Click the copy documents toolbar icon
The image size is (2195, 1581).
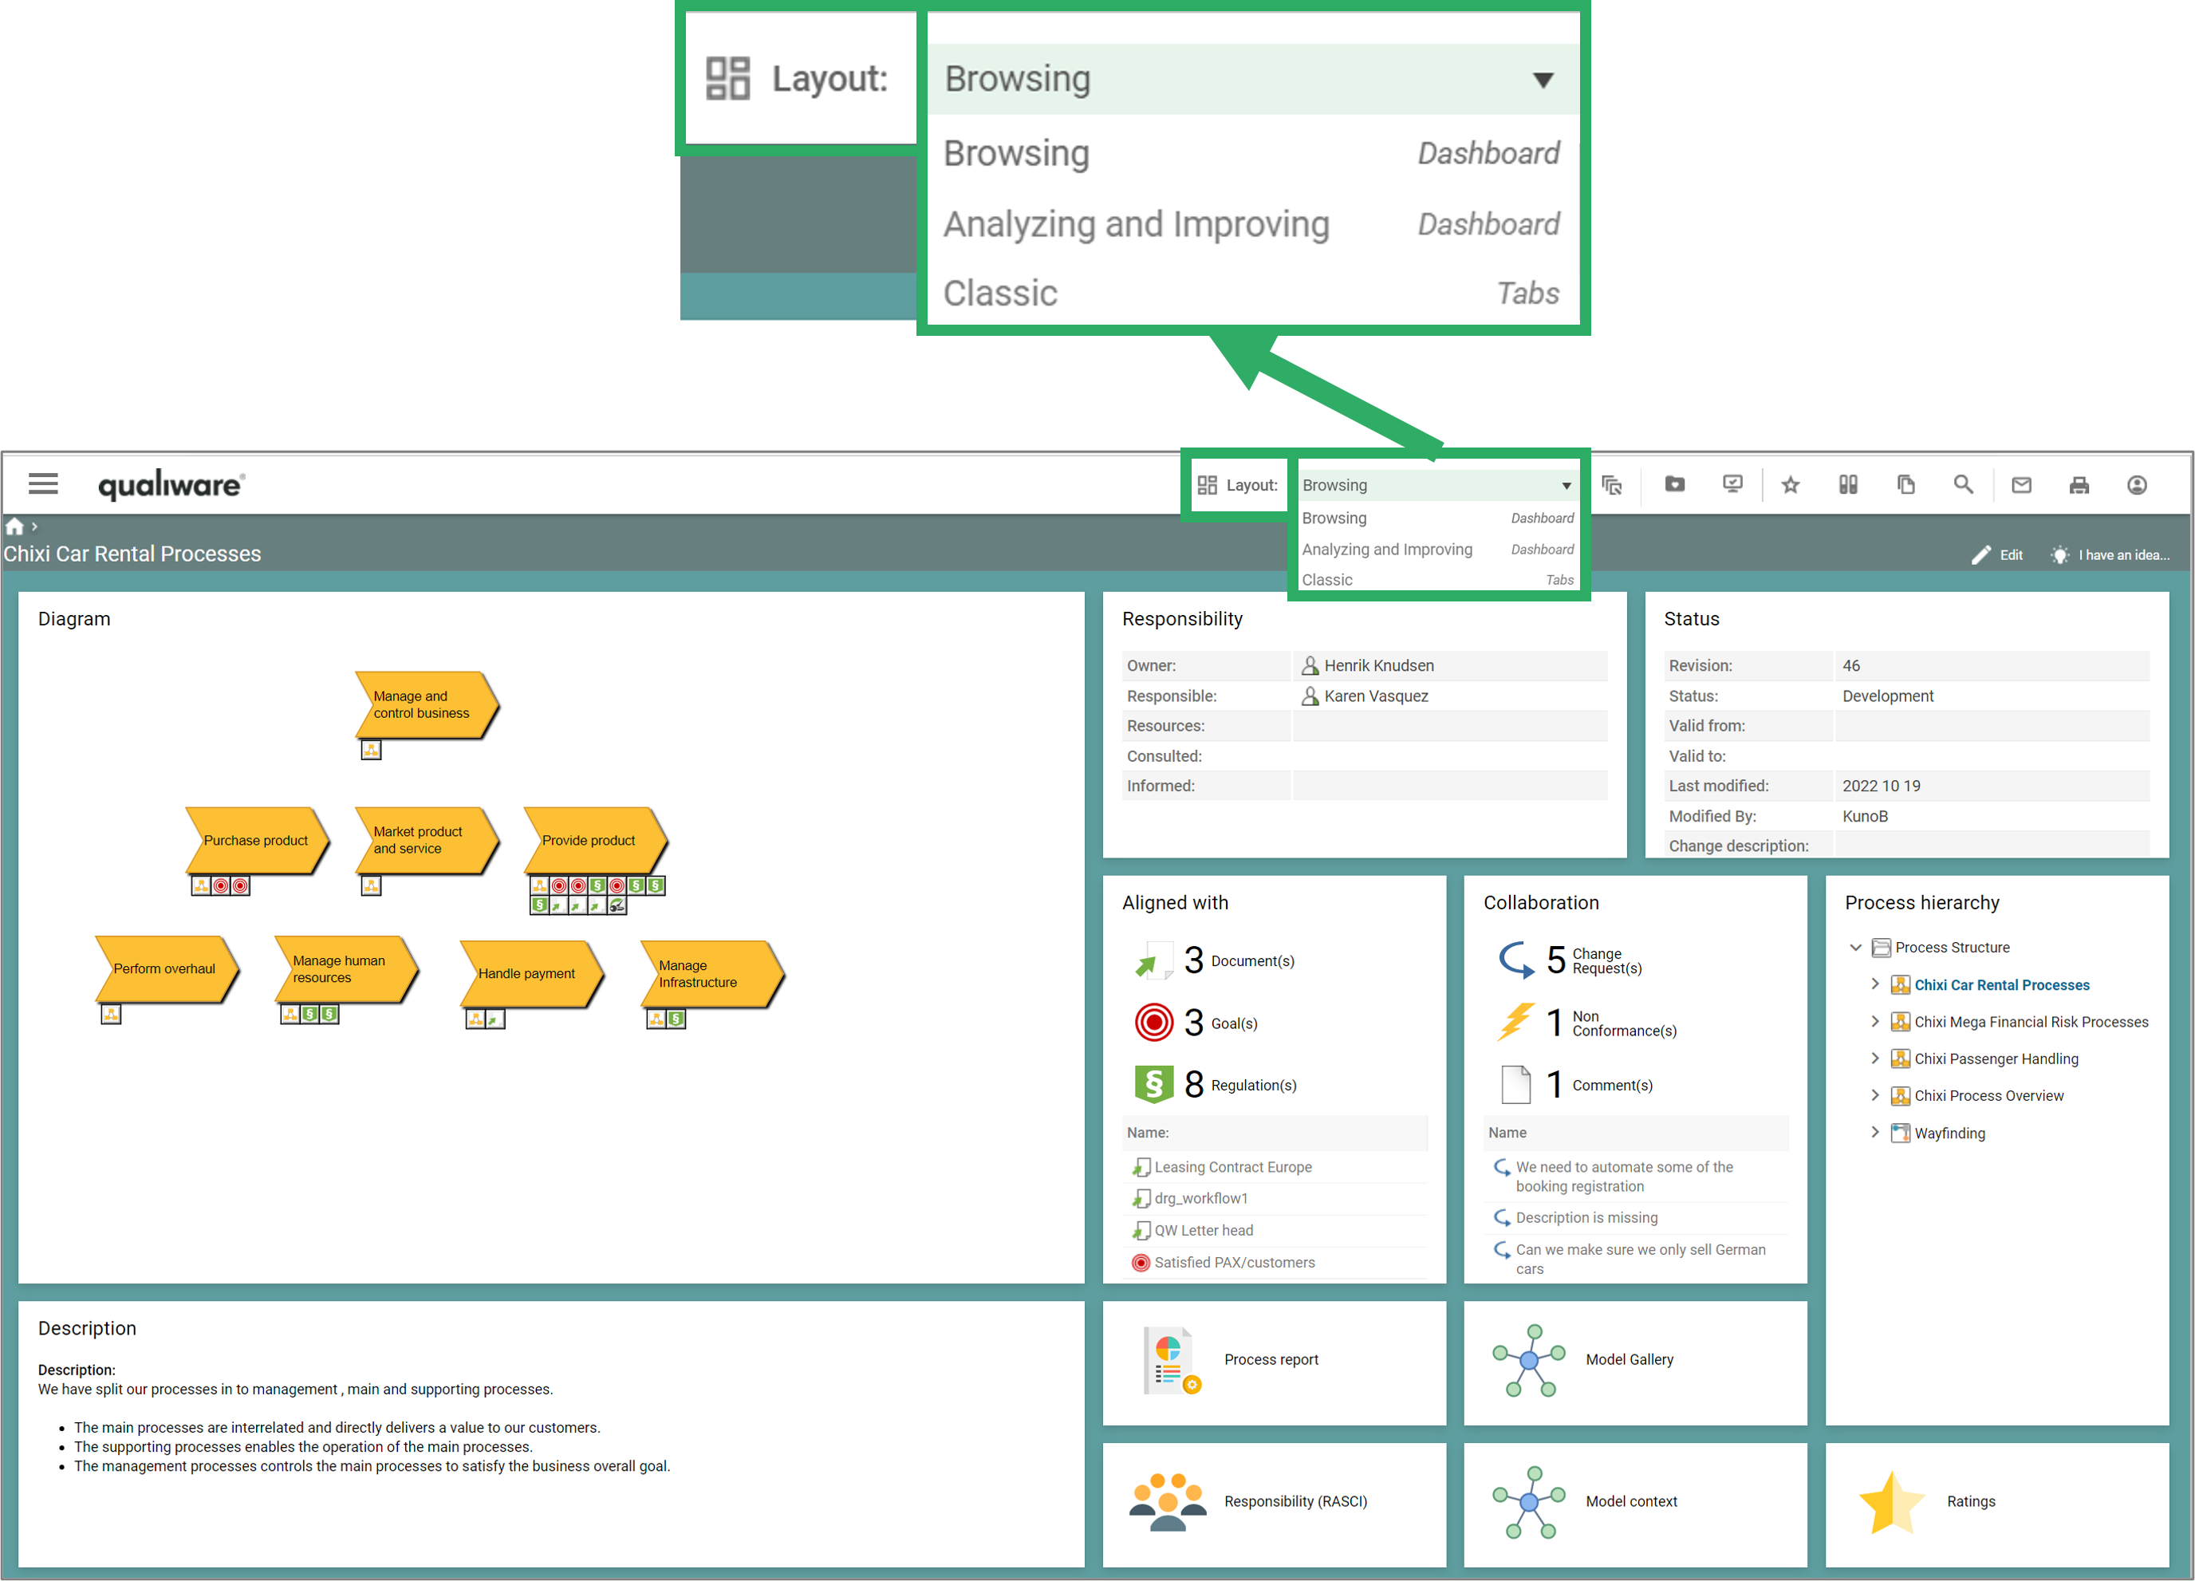coord(1905,484)
